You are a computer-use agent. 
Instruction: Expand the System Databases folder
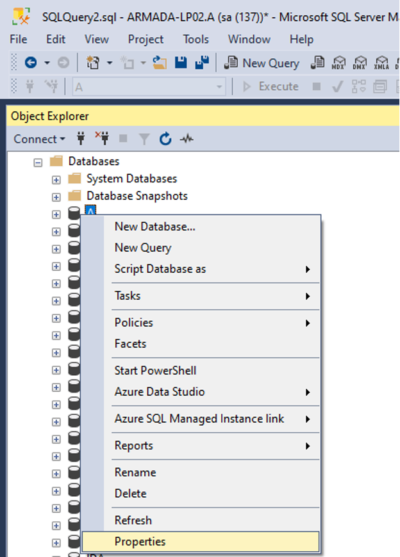point(56,180)
